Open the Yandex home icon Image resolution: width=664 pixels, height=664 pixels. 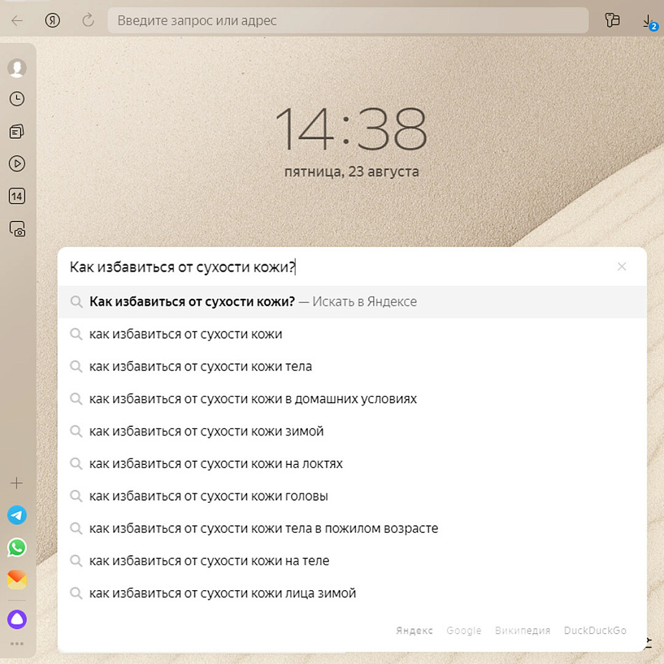tap(52, 20)
